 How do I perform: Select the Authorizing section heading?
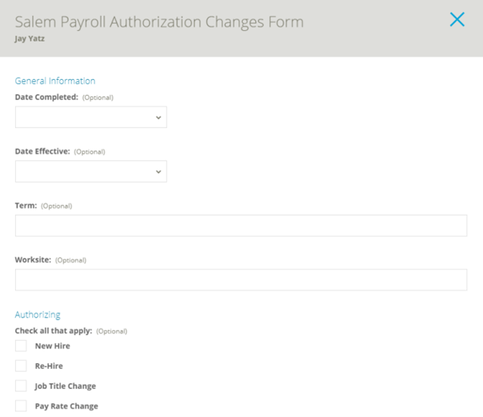click(x=37, y=315)
